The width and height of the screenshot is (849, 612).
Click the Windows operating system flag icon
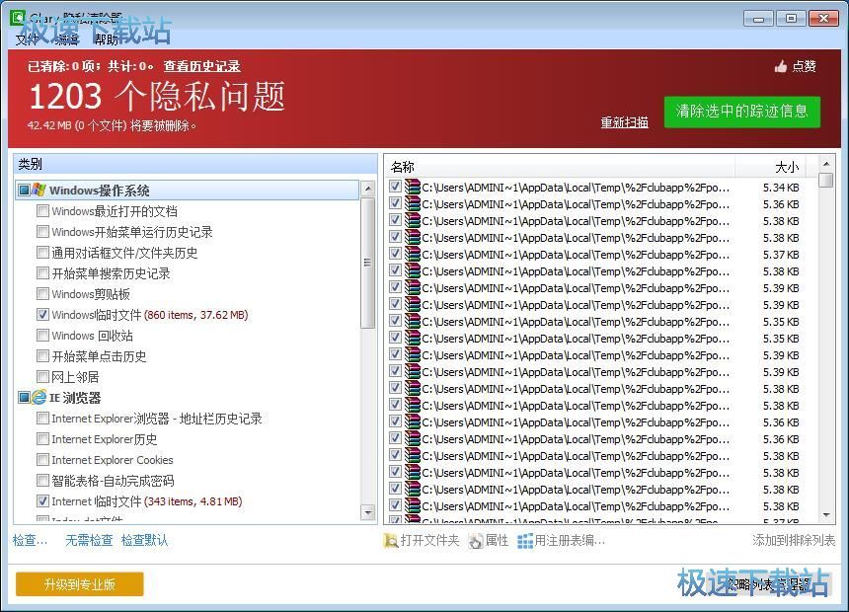click(39, 190)
